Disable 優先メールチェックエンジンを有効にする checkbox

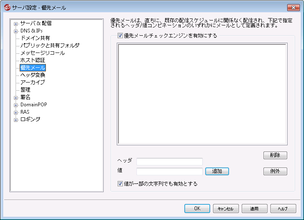(x=120, y=36)
